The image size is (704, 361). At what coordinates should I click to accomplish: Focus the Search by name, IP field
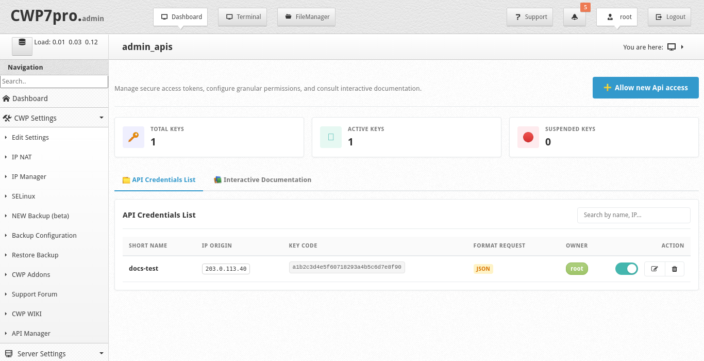[633, 215]
